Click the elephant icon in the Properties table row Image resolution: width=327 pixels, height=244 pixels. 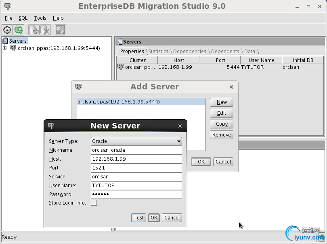pyautogui.click(x=120, y=67)
